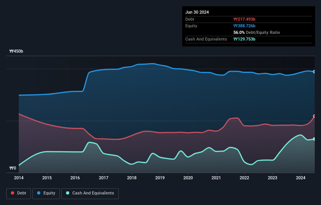The height and width of the screenshot is (205, 321).
Task: Toggle Cash And Equivalents legend button
Action: [x=90, y=193]
